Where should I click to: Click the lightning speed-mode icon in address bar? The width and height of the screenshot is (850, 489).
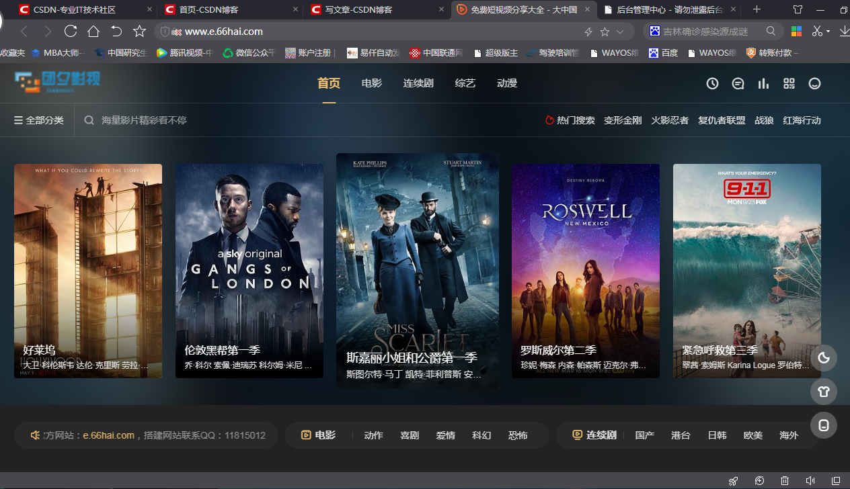pos(588,32)
